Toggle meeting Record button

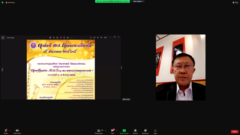click(135, 131)
